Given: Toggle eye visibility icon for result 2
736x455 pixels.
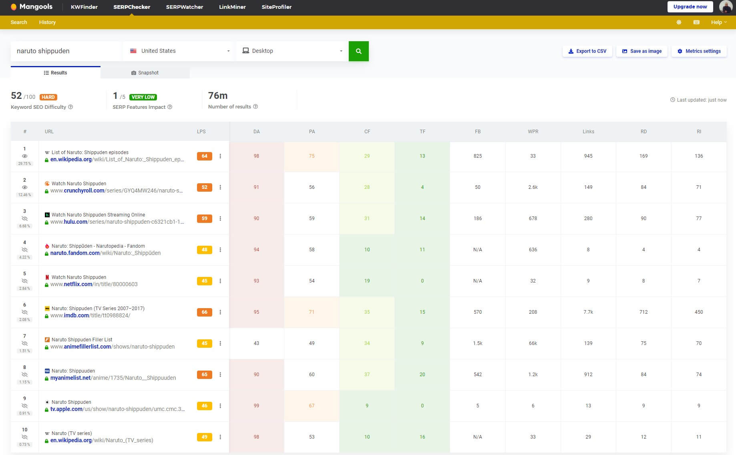Looking at the screenshot, I should pos(24,187).
